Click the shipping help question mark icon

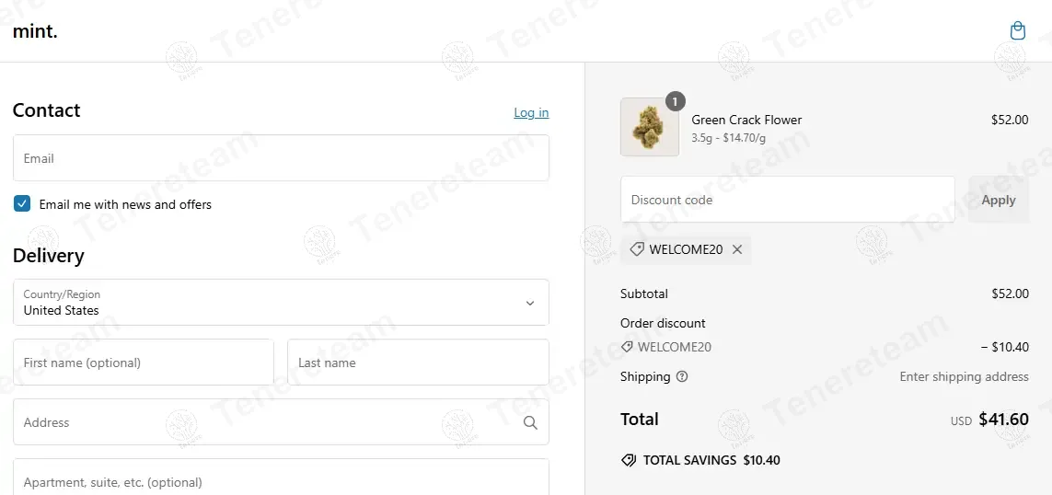(x=682, y=376)
